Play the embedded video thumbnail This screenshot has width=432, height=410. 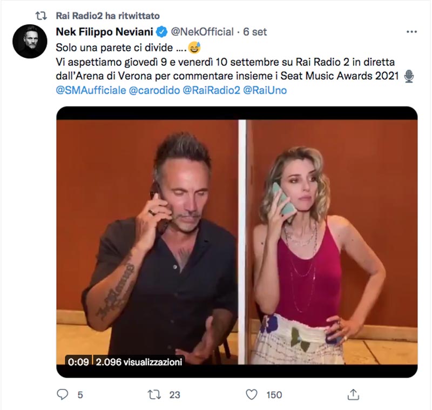coord(237,242)
